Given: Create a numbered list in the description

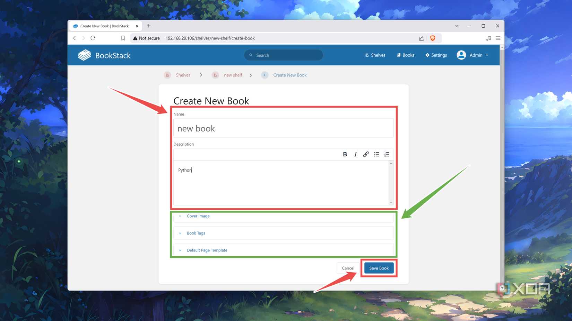Looking at the screenshot, I should pos(387,154).
